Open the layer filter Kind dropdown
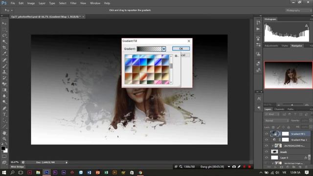313x176 pixels. click(272, 114)
